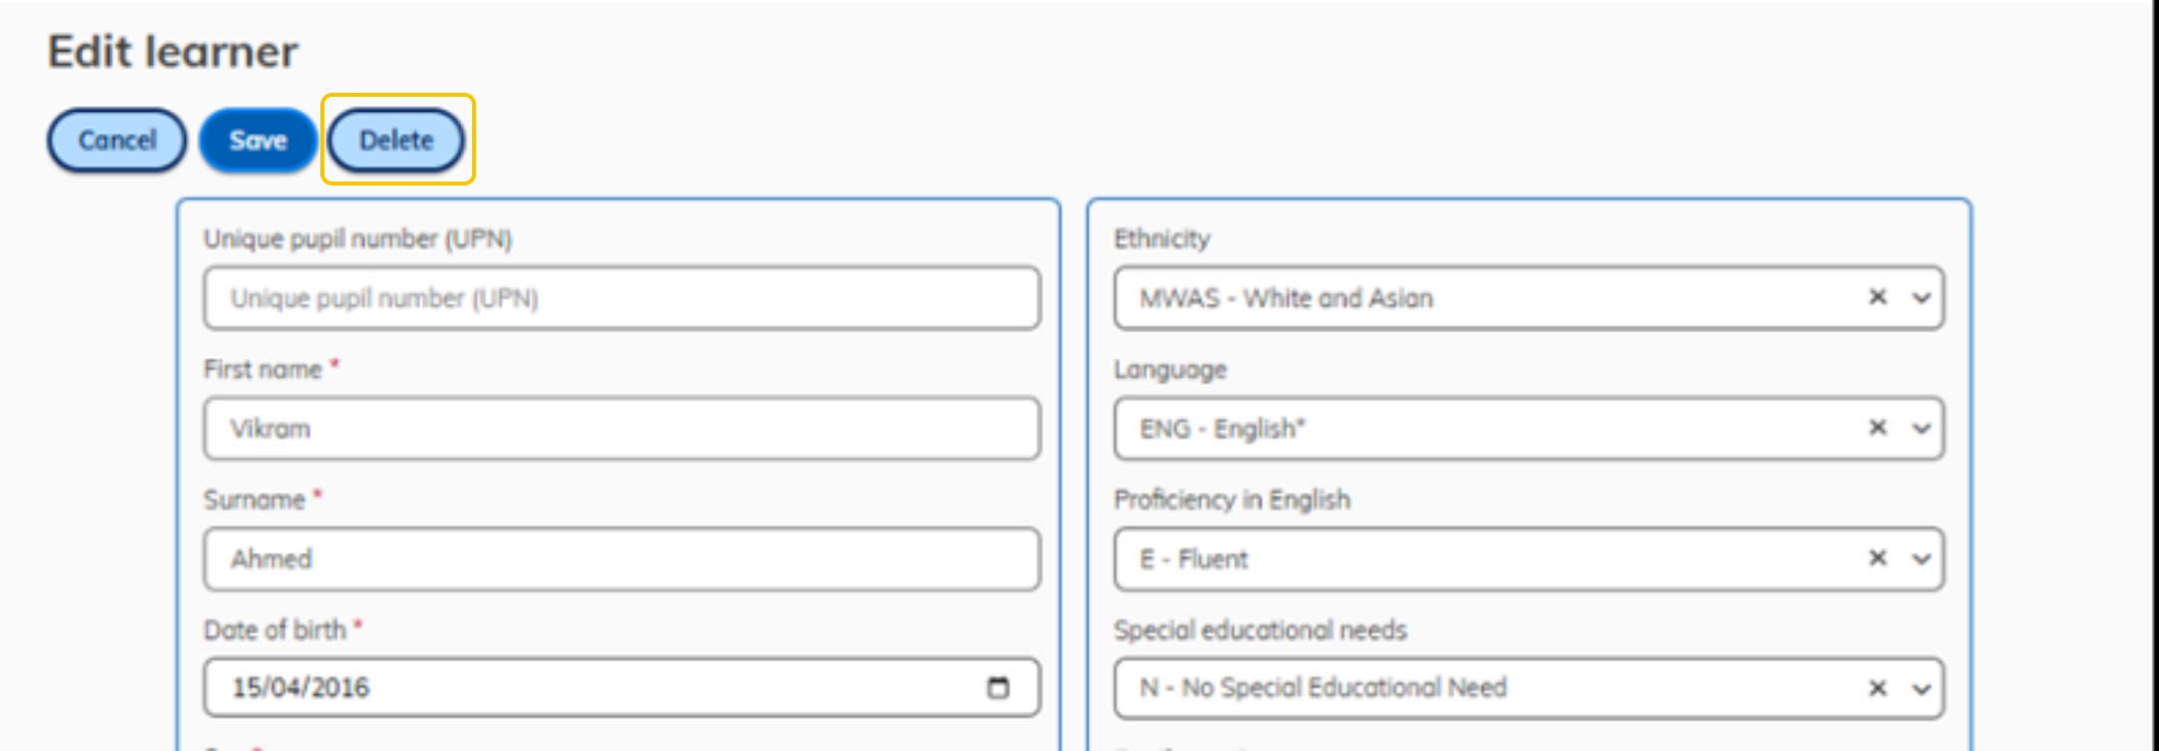This screenshot has width=2159, height=751.
Task: Select the First name field containing Vikram
Action: (622, 429)
